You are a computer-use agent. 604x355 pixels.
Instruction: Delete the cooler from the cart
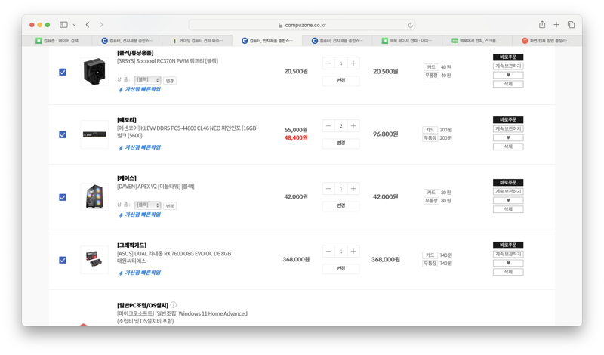click(x=508, y=84)
